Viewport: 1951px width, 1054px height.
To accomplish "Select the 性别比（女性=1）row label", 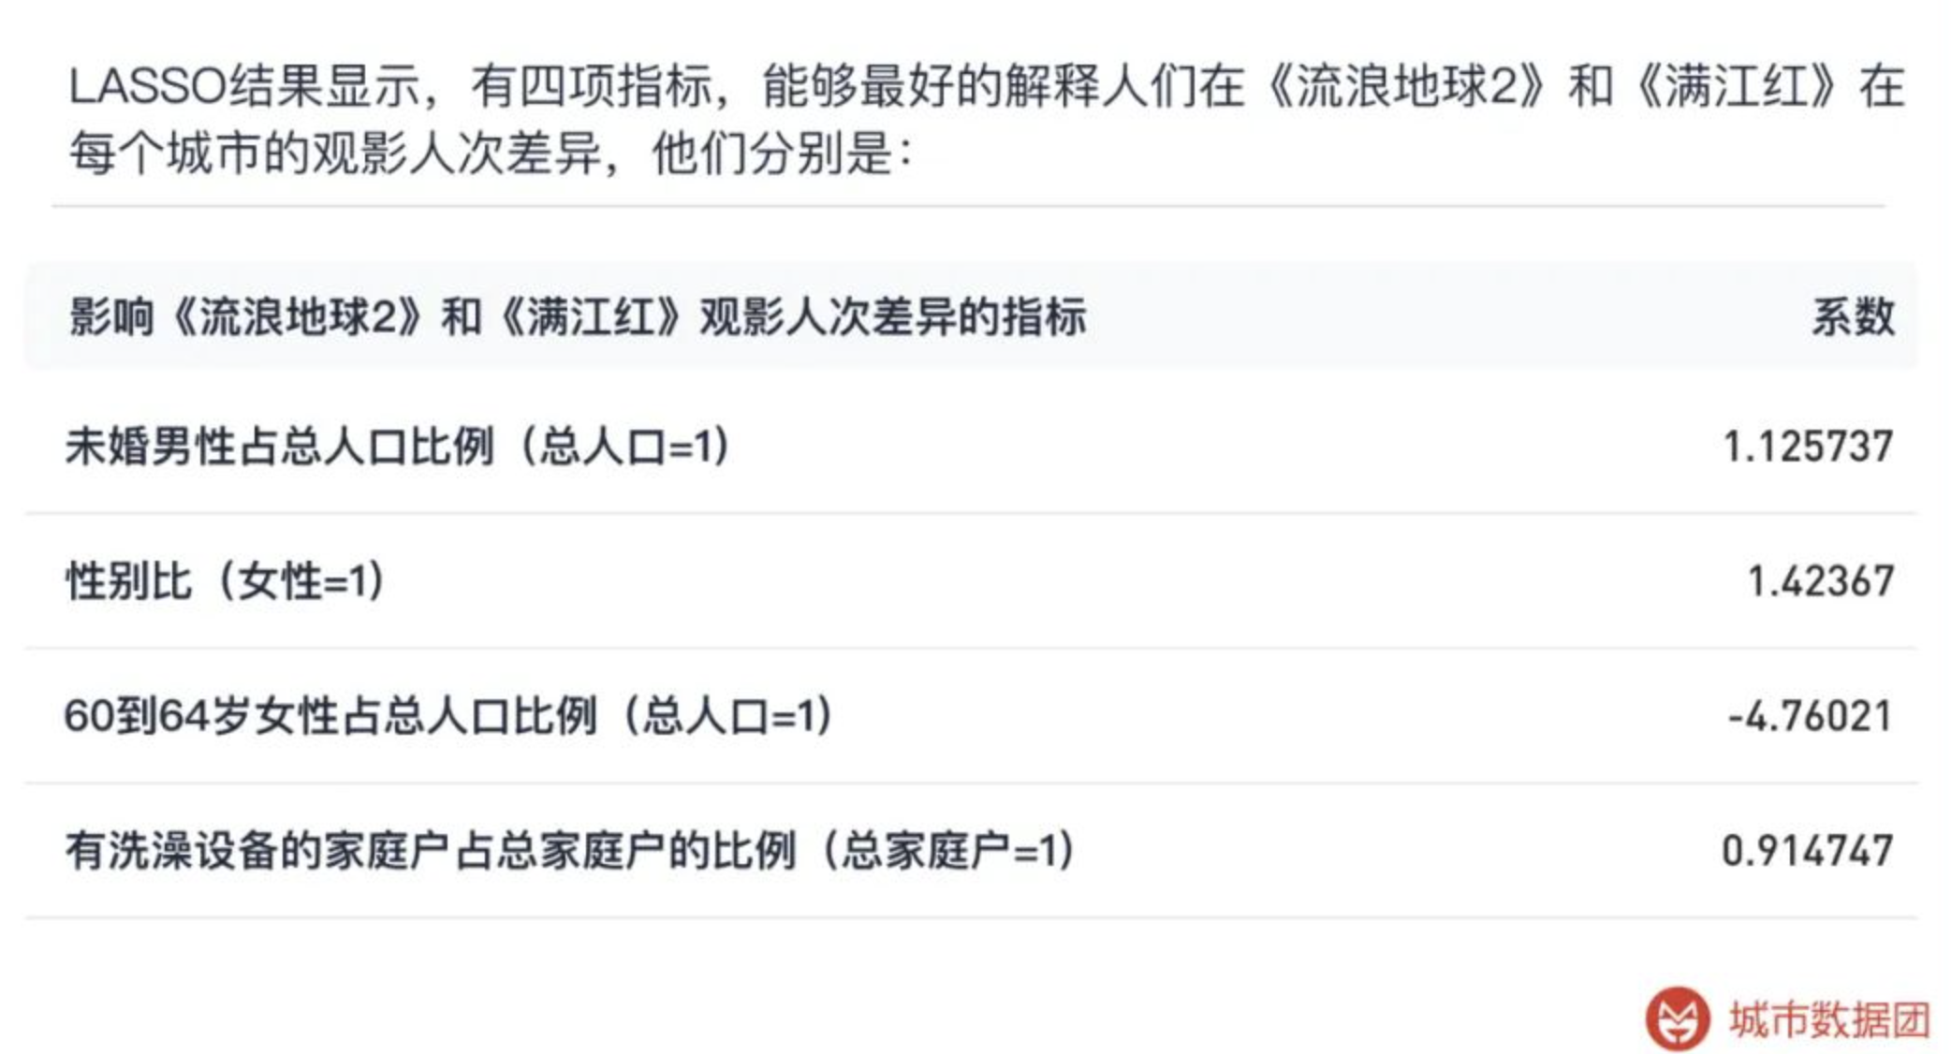I will (x=225, y=581).
